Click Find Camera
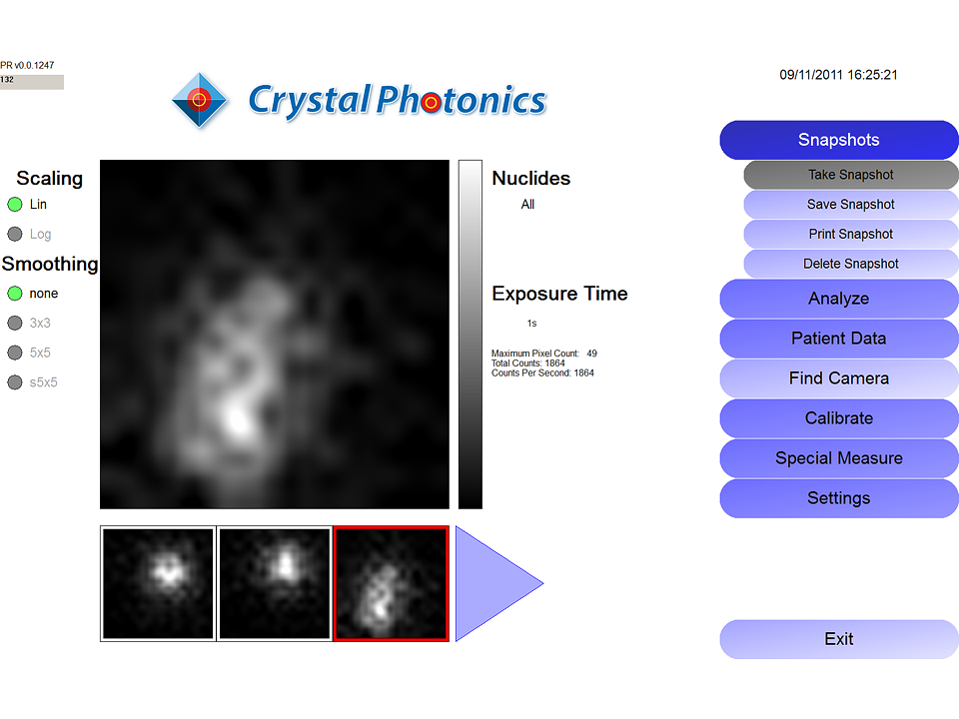Viewport: 959px width, 719px height. point(839,378)
